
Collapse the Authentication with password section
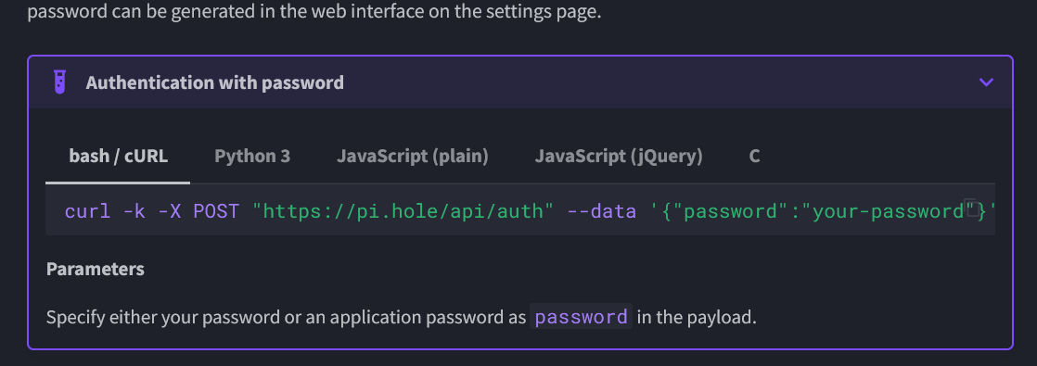[x=986, y=82]
